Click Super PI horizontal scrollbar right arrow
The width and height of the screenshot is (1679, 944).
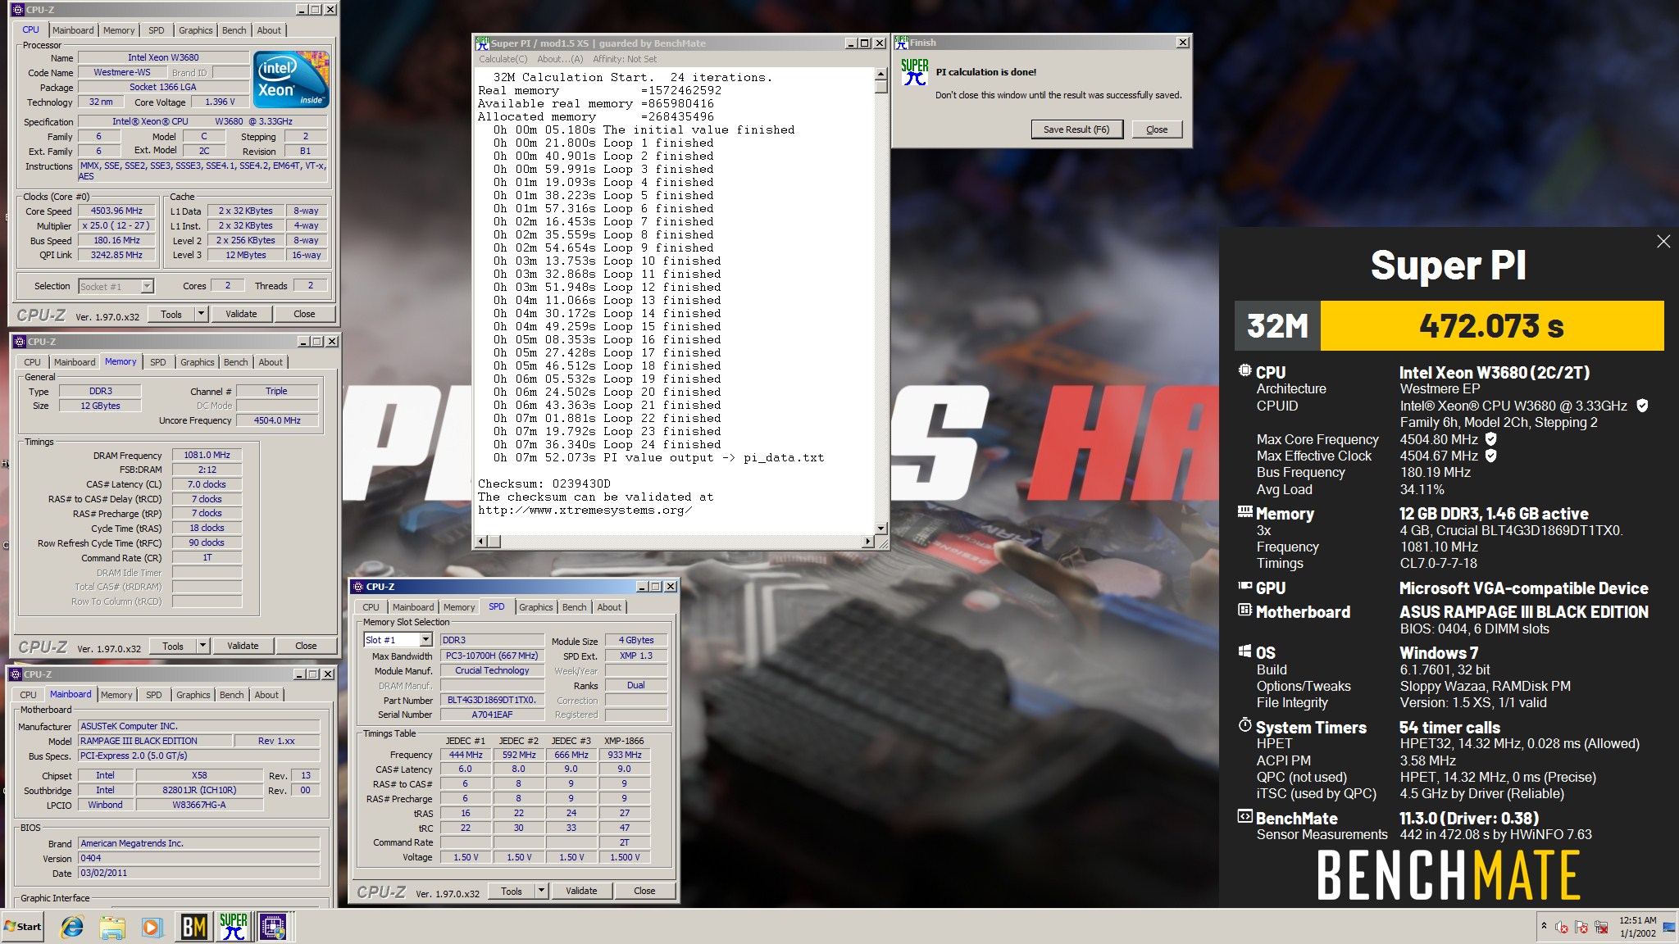868,541
